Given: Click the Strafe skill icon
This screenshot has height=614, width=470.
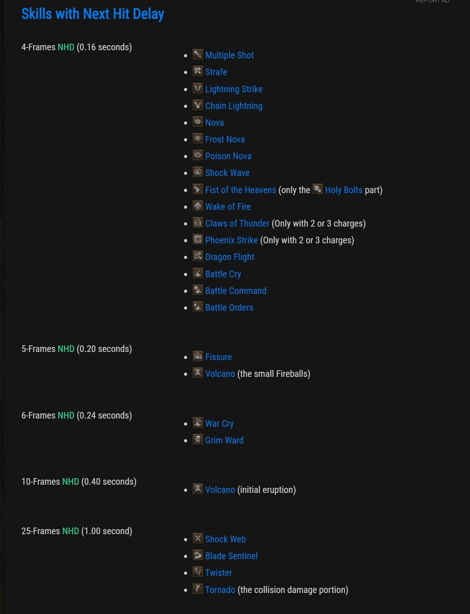Looking at the screenshot, I should pos(198,71).
